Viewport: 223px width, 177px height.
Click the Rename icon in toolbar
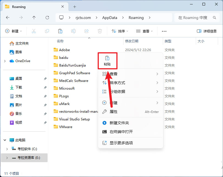click(73, 31)
